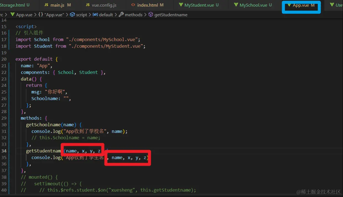This screenshot has height=197, width=343.
Task: Open the MySchool.vue tab
Action: pos(253,5)
